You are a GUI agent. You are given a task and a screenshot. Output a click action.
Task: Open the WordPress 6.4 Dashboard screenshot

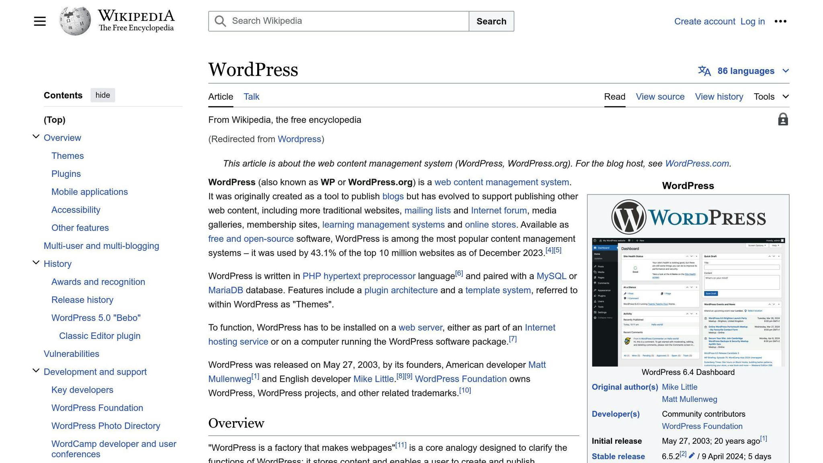(688, 302)
